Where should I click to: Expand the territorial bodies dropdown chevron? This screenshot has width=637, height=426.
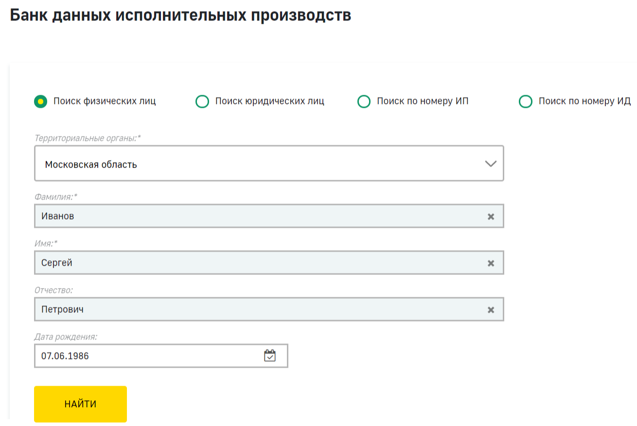pos(491,164)
